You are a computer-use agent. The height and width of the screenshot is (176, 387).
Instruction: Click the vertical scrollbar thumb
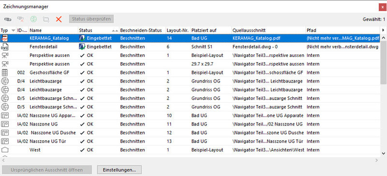pos(383,63)
